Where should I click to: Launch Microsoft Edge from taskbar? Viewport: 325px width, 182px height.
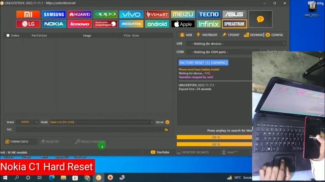[52, 177]
